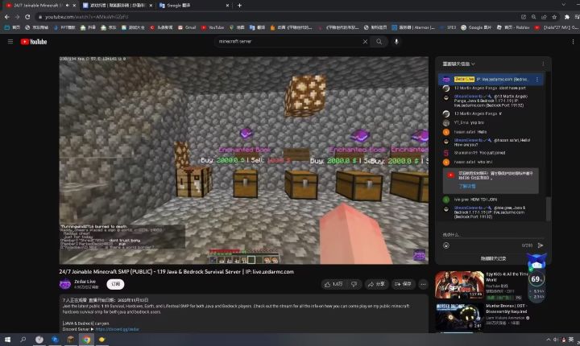Select the 24/7 Joinable Minecraft tab
The width and height of the screenshot is (580, 346).
point(41,6)
